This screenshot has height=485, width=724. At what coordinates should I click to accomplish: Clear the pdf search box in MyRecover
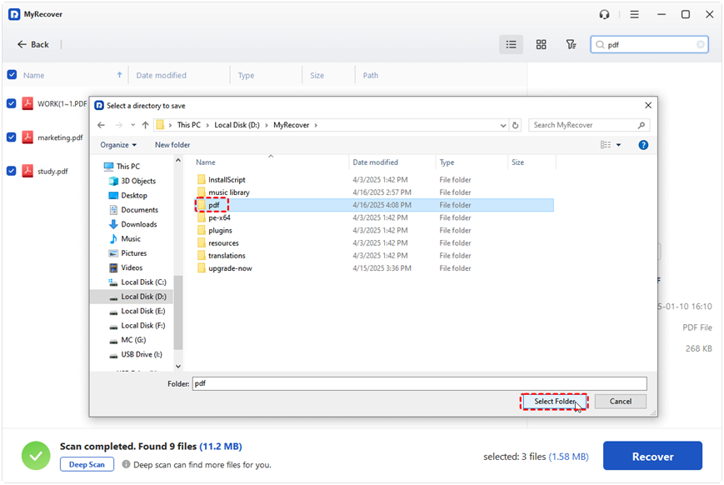tap(701, 44)
